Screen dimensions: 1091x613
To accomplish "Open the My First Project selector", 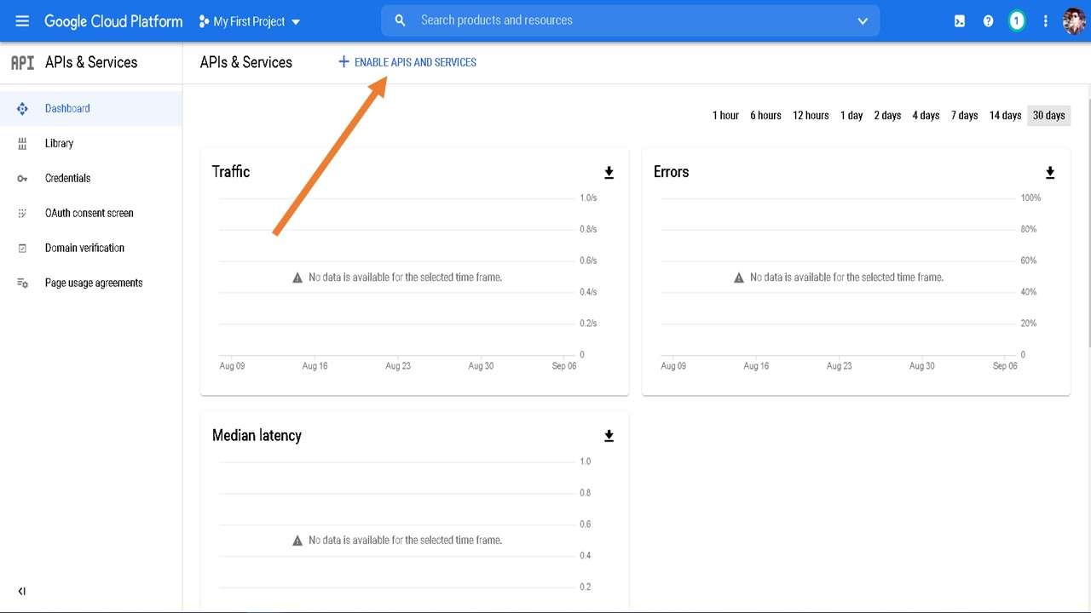I will 249,20.
